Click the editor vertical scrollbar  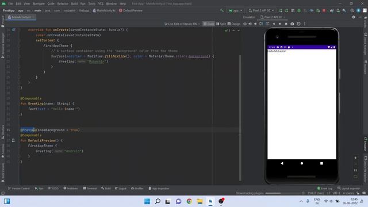tap(240, 117)
